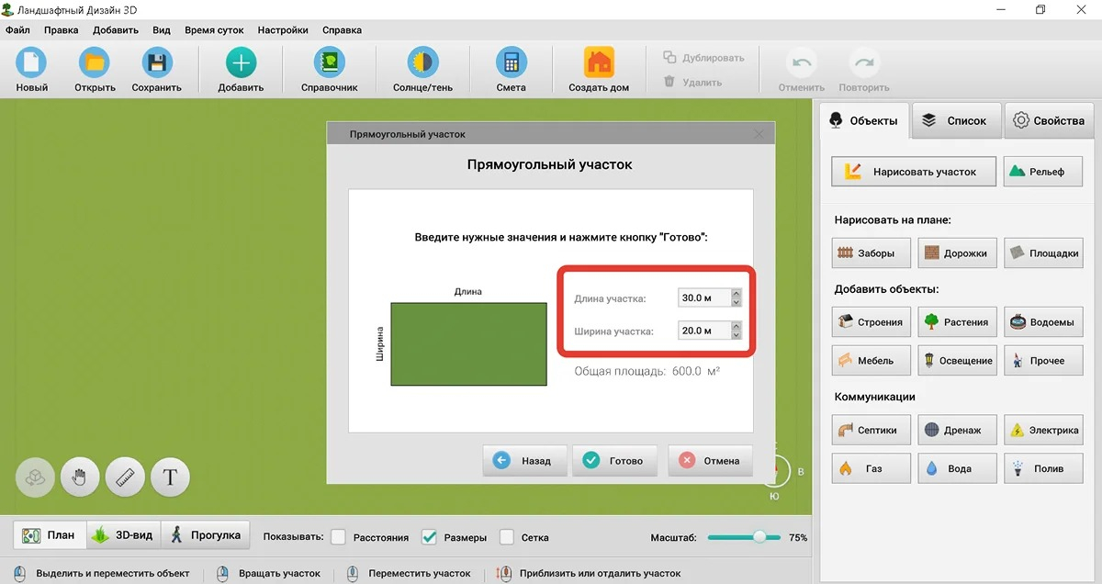Open the Справочник reference book icon
Viewport: 1102px width, 584px height.
click(x=329, y=63)
